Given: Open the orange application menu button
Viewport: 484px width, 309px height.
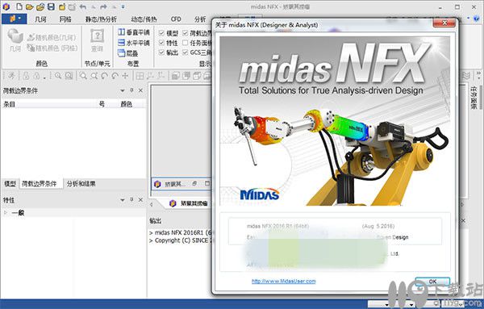Looking at the screenshot, I should point(15,19).
